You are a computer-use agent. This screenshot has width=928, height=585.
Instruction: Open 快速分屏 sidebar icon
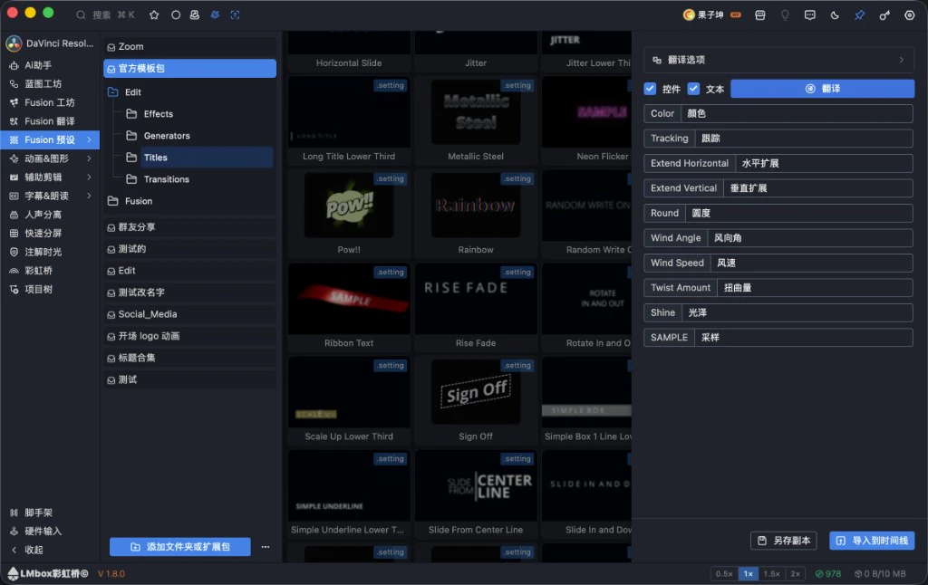pos(14,233)
